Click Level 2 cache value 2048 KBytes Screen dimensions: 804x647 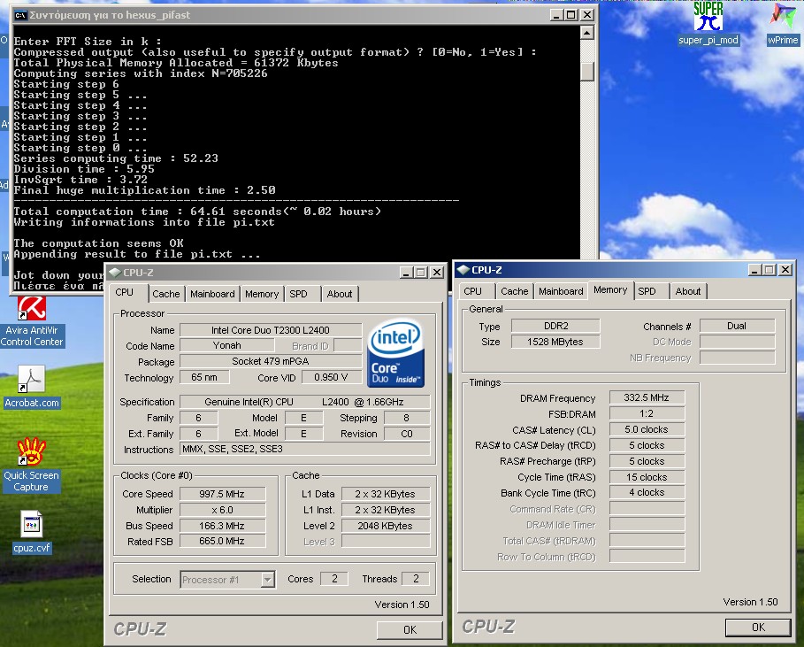tap(385, 526)
